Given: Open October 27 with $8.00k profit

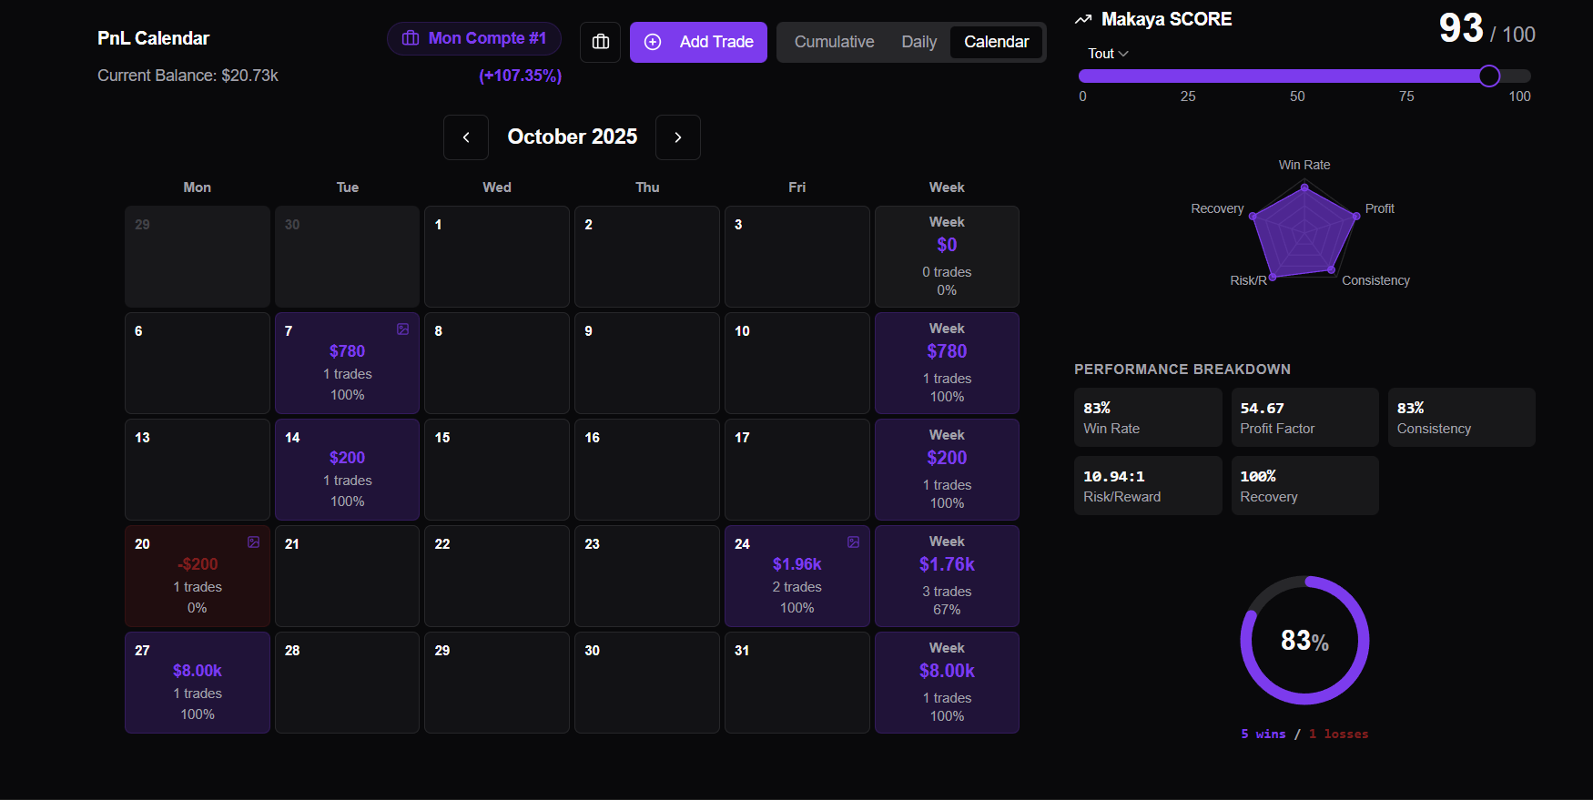Looking at the screenshot, I should click(198, 683).
